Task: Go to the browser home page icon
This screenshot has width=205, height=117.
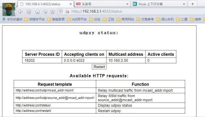Action: 37,12
